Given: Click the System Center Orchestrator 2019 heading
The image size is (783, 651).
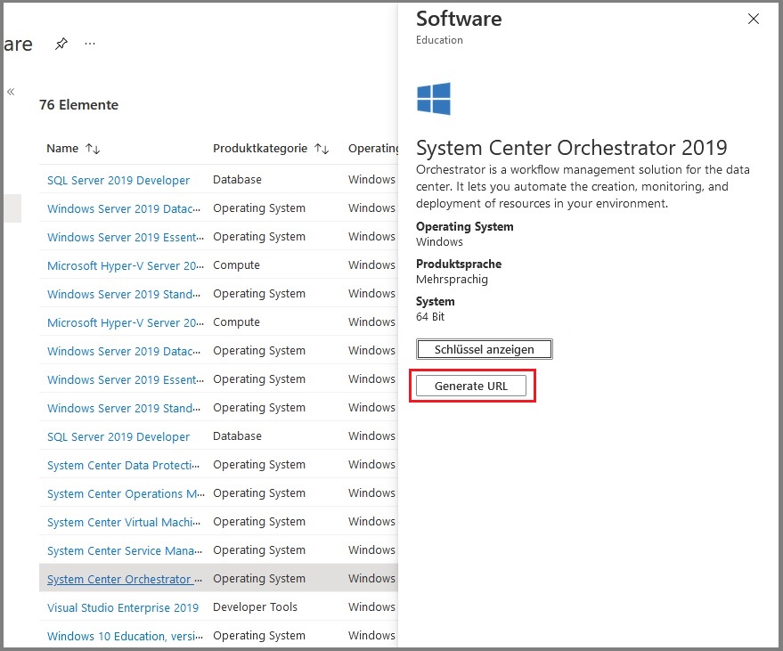Looking at the screenshot, I should (571, 148).
